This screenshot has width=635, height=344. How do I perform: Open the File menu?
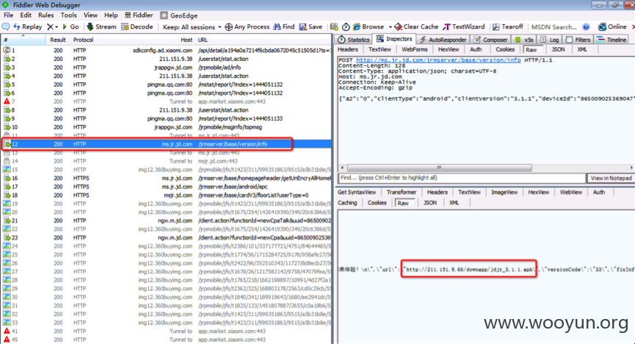9,15
